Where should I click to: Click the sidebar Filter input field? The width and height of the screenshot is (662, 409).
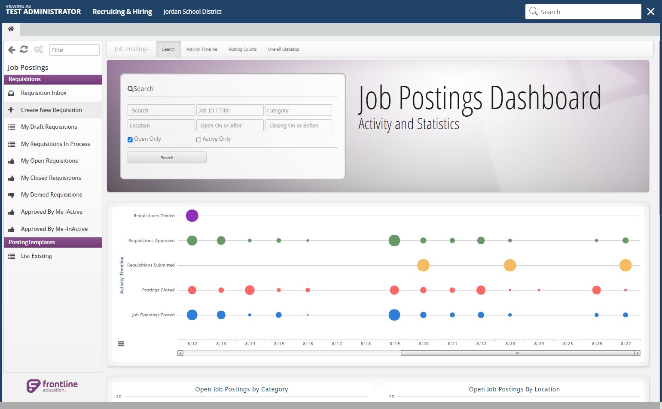[x=74, y=50]
